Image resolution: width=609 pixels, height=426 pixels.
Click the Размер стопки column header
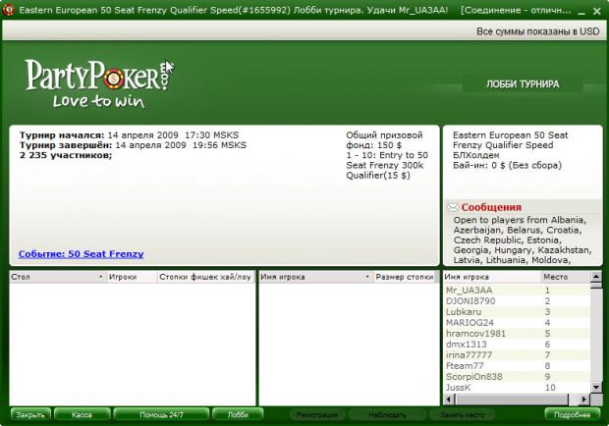[406, 277]
